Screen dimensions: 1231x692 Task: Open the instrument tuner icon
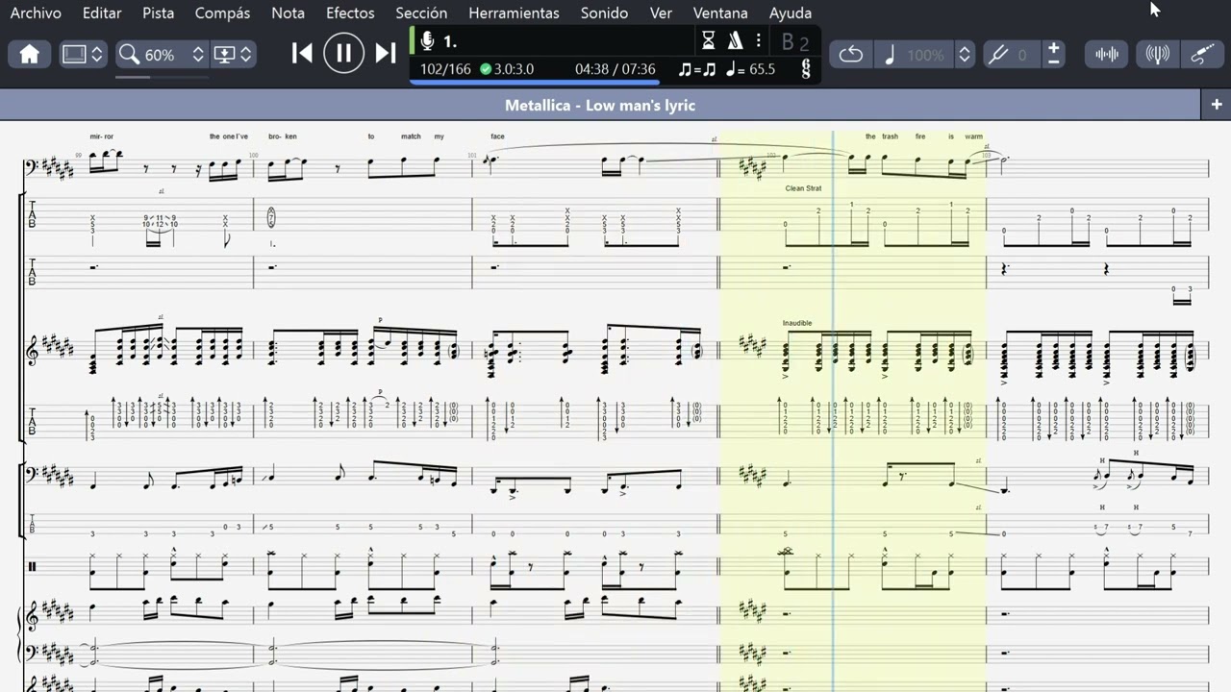pyautogui.click(x=1158, y=55)
